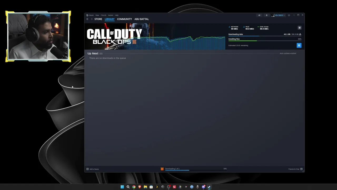337x190 pixels.
Task: Open the microphone app in taskbar
Action: click(x=197, y=187)
